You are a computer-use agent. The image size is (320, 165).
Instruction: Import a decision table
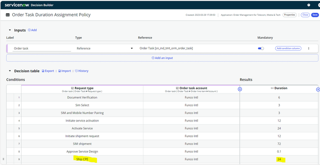pos(64,71)
